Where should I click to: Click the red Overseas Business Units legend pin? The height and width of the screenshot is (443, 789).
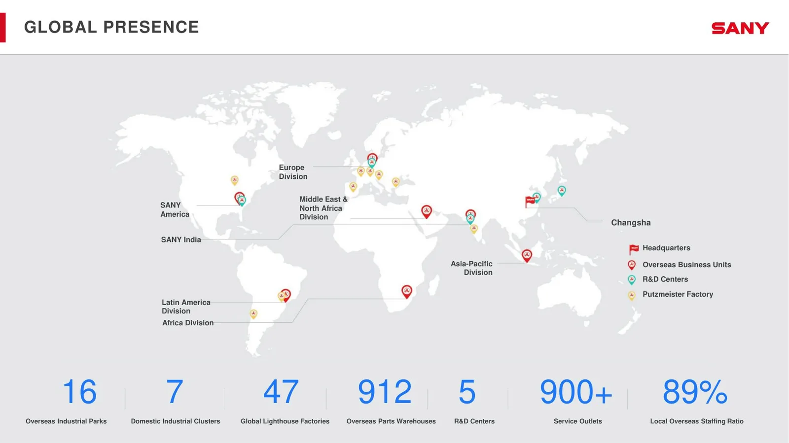tap(632, 265)
